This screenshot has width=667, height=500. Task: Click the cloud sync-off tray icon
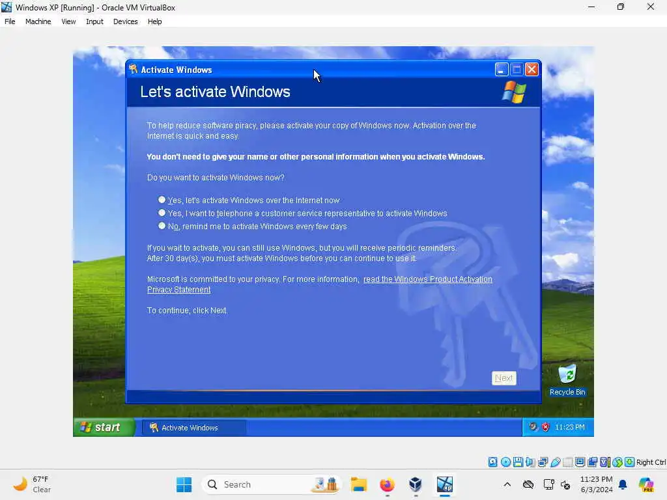(528, 484)
